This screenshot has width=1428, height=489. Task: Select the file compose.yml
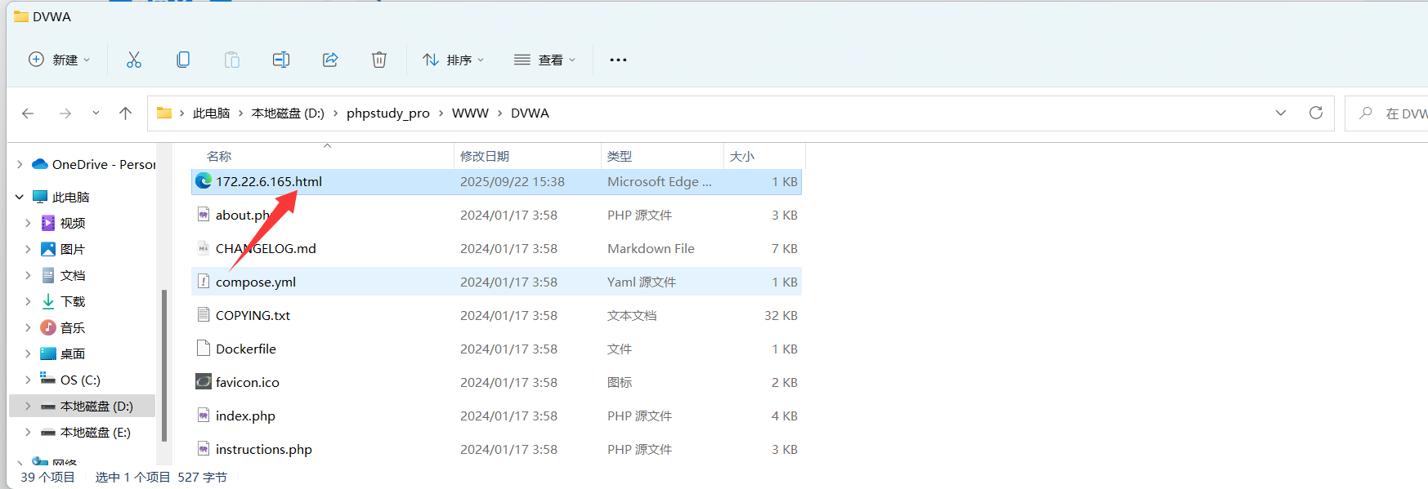(x=496, y=282)
